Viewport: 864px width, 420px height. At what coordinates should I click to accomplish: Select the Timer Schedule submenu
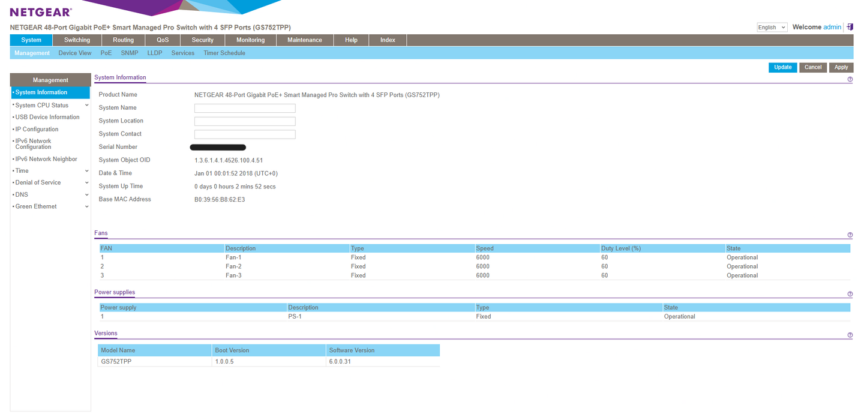point(224,53)
